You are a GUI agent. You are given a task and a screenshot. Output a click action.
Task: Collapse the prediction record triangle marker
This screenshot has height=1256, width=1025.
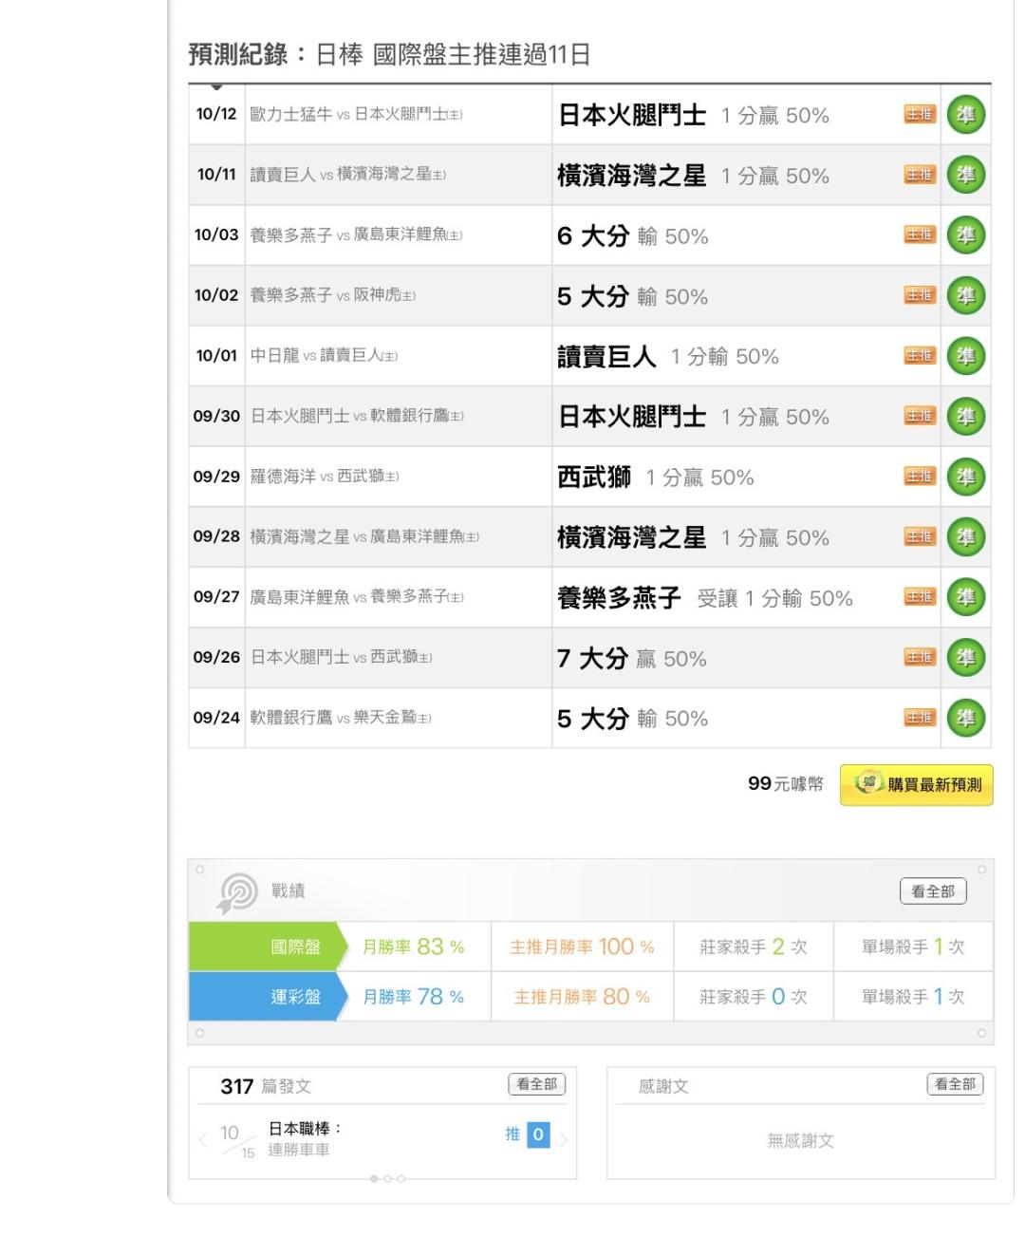point(216,86)
